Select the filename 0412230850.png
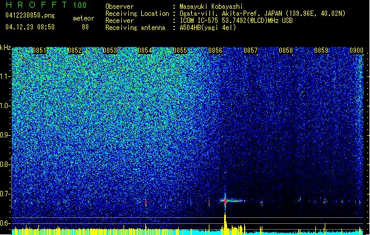370x235 pixels. [x=30, y=15]
